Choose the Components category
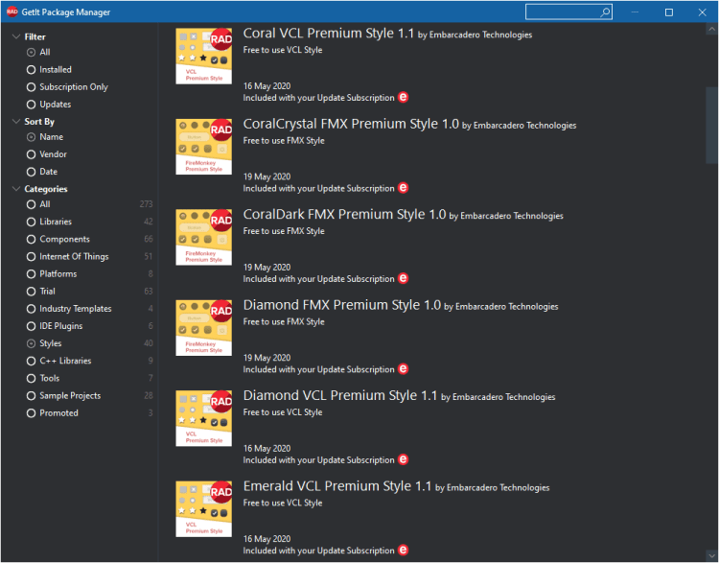 58,240
